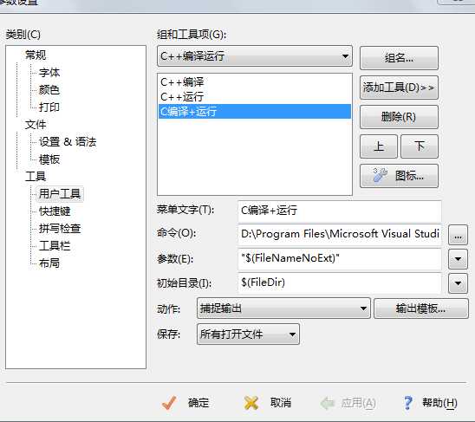Screen dimensions: 475x422
Task: Open the 图标... wrench icon button
Action: click(399, 176)
